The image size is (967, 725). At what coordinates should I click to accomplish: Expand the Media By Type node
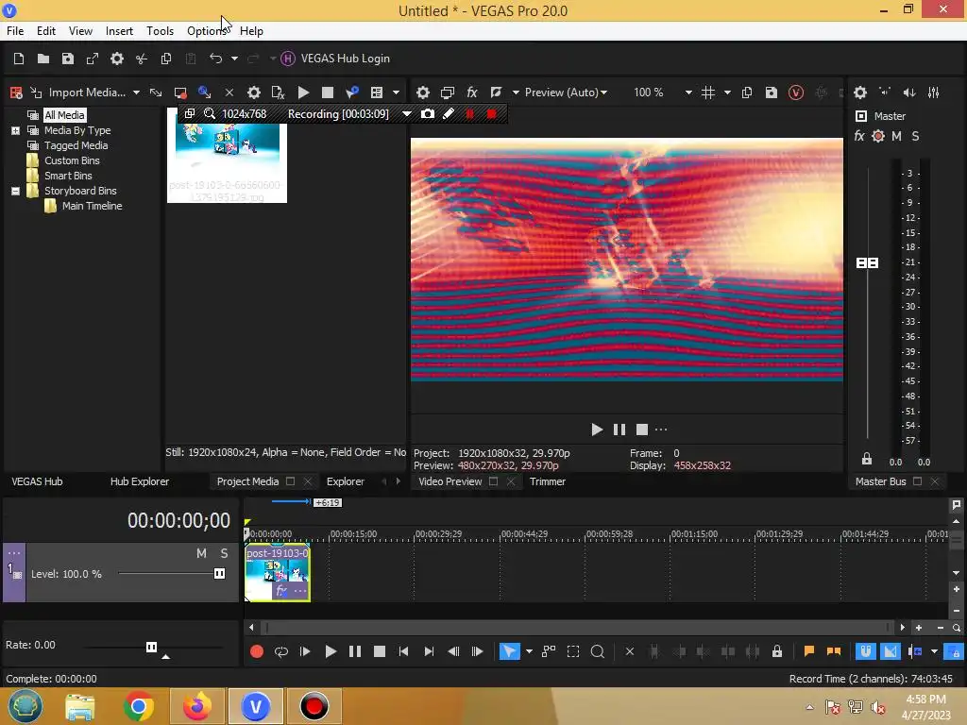15,130
